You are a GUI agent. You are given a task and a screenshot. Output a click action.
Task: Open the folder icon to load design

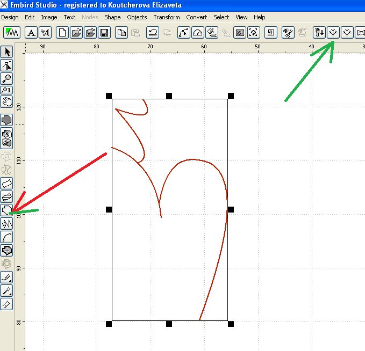click(x=77, y=33)
